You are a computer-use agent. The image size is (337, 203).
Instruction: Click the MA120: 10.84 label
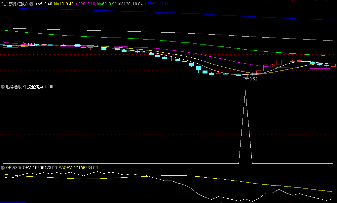pyautogui.click(x=131, y=4)
